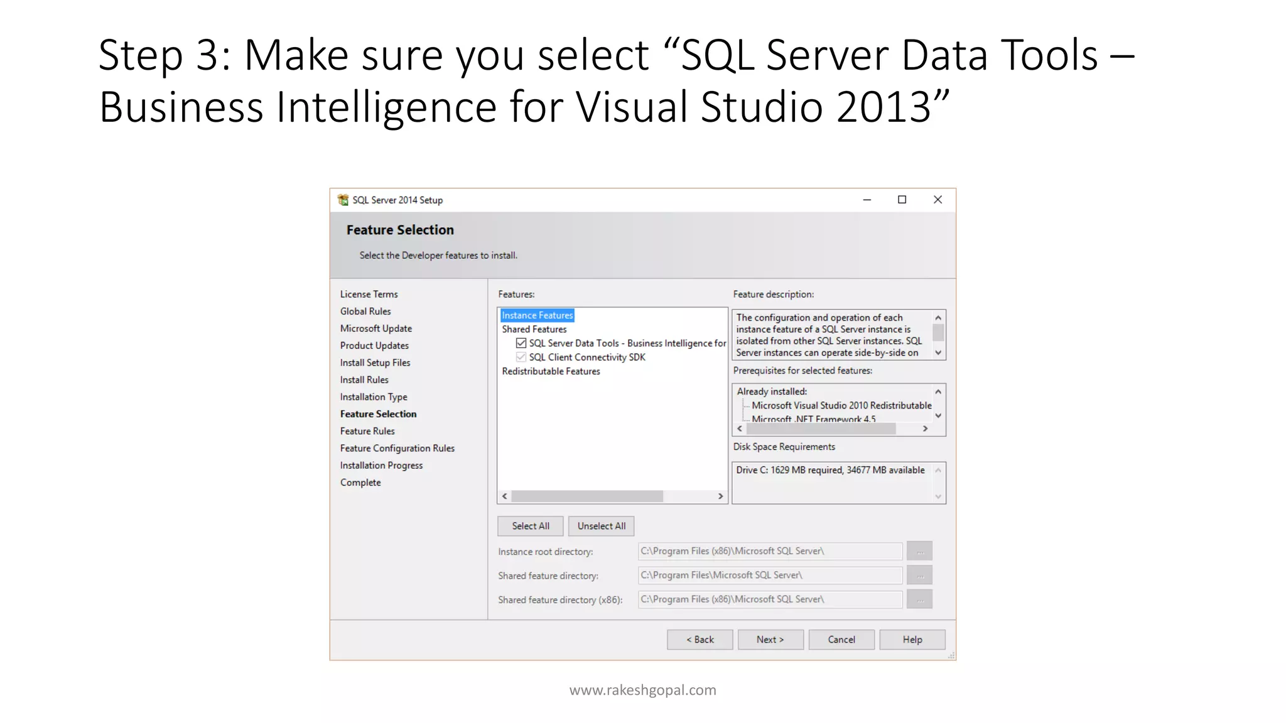Open Install Rules step in sidebar
Viewport: 1286px width, 723px height.
364,380
